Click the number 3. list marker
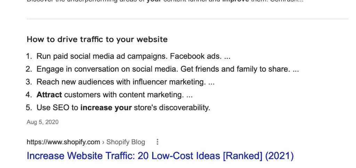This screenshot has width=356, height=168. point(29,82)
